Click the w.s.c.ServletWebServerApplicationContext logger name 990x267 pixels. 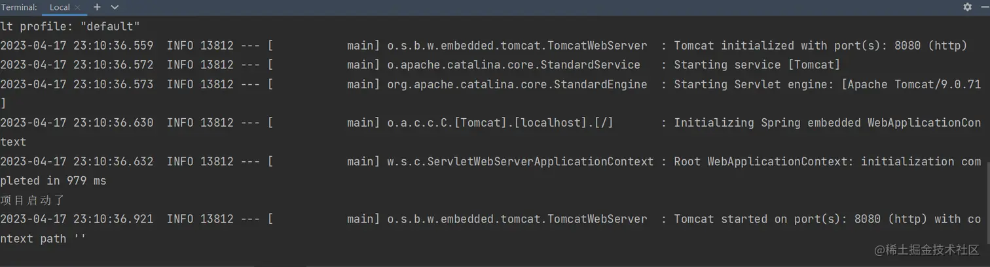(521, 161)
